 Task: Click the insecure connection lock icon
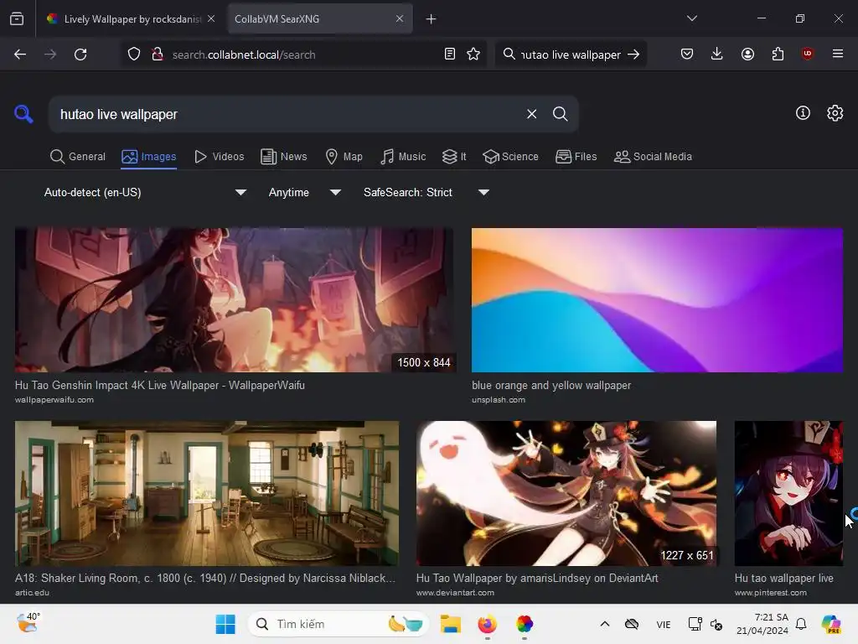point(158,55)
